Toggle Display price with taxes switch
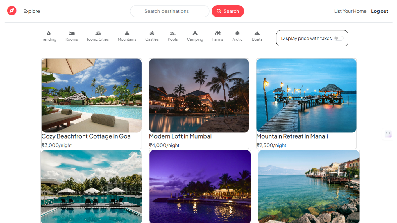This screenshot has height=223, width=397. [339, 38]
